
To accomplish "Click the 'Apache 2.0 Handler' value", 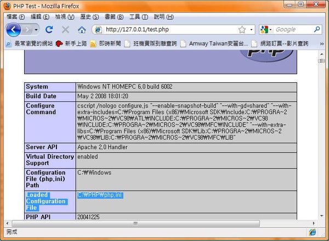I will click(103, 147).
